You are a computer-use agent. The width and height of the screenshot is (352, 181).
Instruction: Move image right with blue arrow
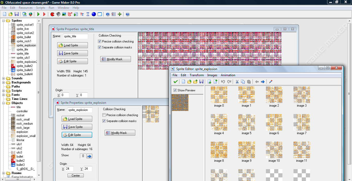click(263, 82)
